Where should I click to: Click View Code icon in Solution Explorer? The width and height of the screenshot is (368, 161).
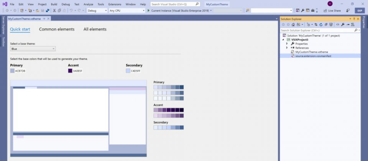(x=338, y=25)
